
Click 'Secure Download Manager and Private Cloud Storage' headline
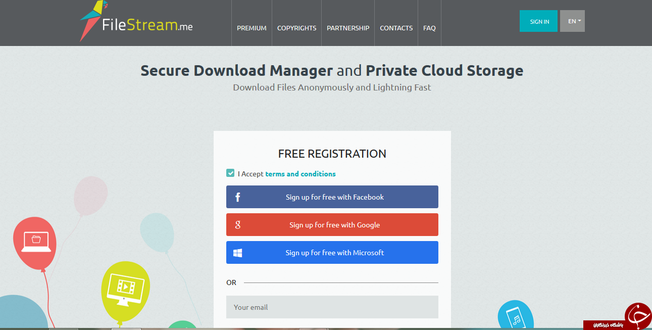click(x=332, y=70)
